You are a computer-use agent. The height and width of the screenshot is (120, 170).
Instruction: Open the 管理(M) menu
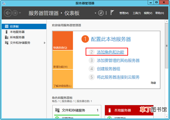click(x=124, y=13)
